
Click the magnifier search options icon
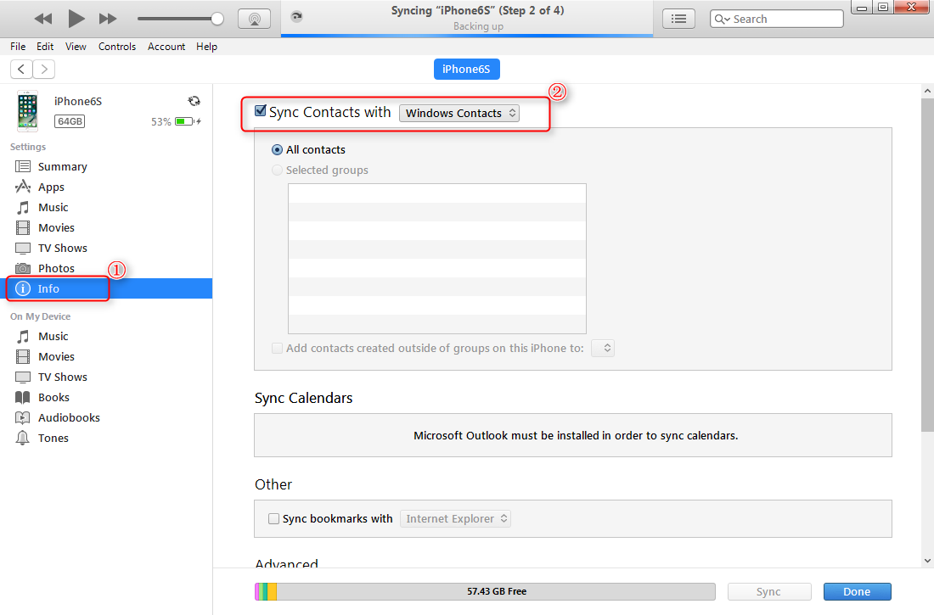tap(722, 19)
